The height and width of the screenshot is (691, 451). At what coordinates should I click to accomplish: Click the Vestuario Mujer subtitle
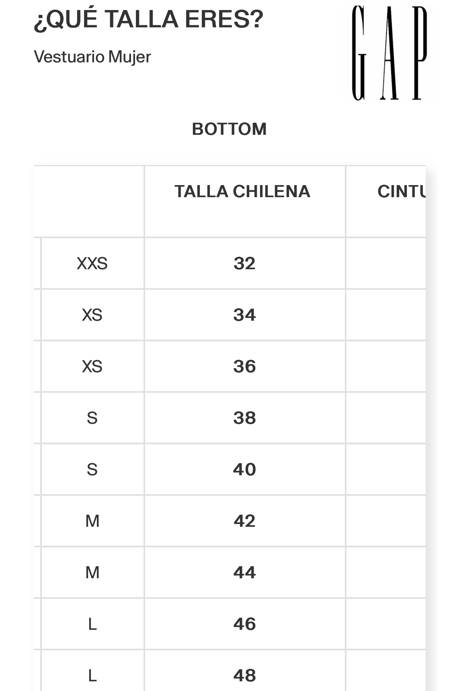92,57
